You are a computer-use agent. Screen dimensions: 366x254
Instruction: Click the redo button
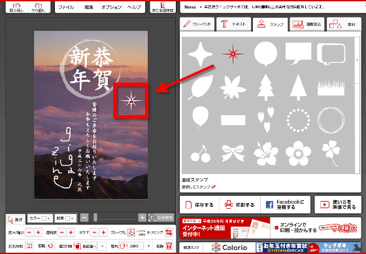coord(39,7)
